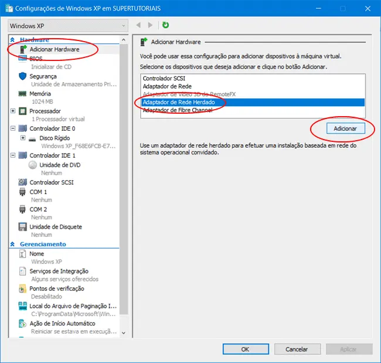Click the window title bar app icon
The height and width of the screenshot is (363, 381).
tap(9, 8)
